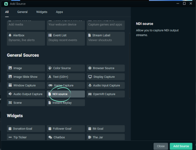The width and height of the screenshot is (196, 150).
Task: Click the NDI source description title
Action: pyautogui.click(x=145, y=24)
